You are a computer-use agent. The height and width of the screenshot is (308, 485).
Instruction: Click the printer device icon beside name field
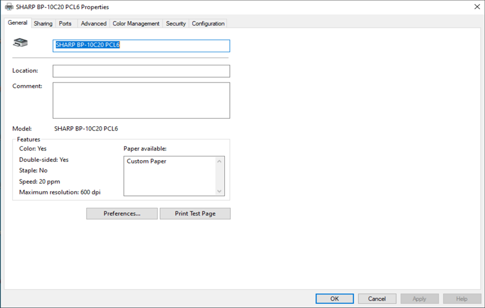point(20,43)
